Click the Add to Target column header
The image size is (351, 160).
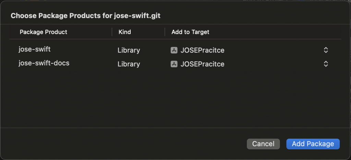(x=190, y=32)
